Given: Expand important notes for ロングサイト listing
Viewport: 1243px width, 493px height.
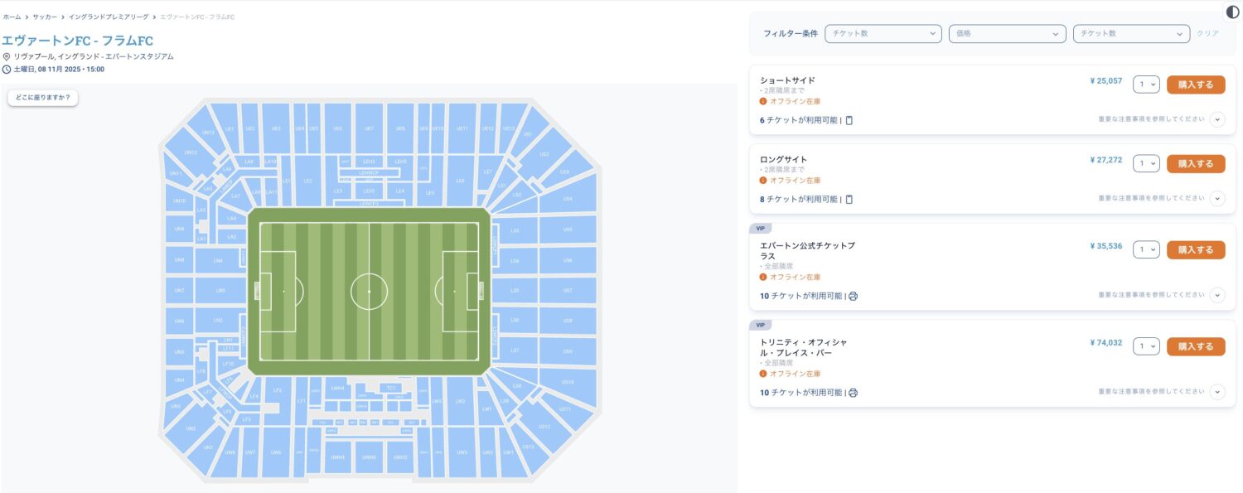Looking at the screenshot, I should click(x=1216, y=199).
